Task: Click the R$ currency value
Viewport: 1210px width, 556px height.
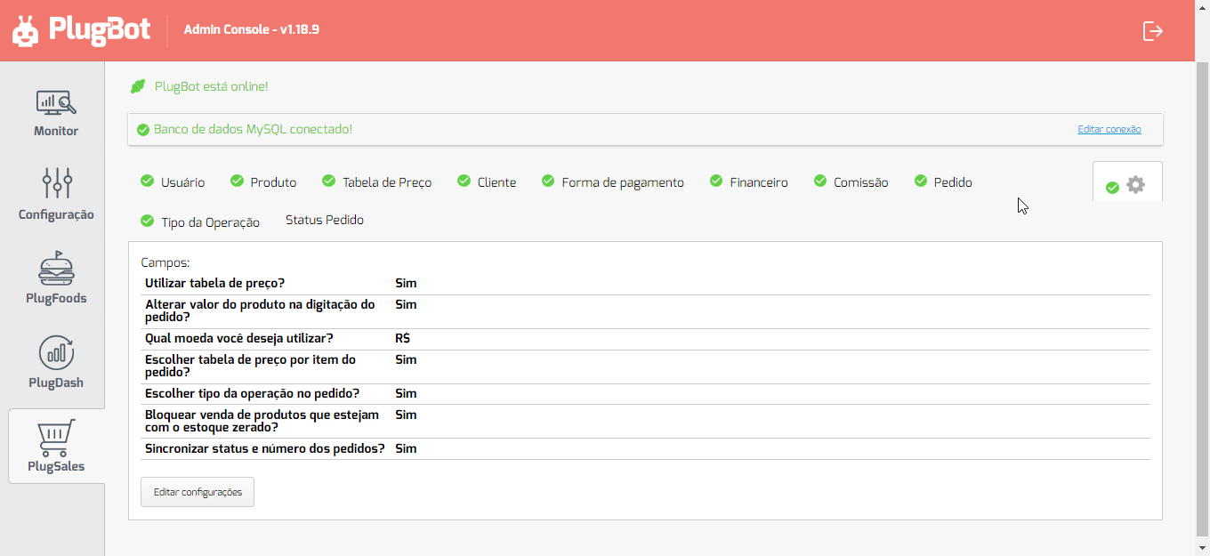Action: pos(403,339)
